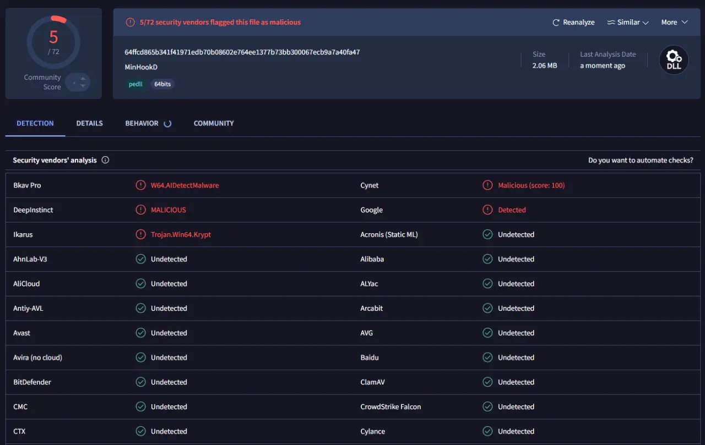This screenshot has width=705, height=445.
Task: Click the alert icon for Ikarus
Action: (x=140, y=234)
